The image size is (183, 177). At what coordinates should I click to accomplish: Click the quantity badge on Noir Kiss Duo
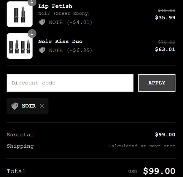point(32,34)
